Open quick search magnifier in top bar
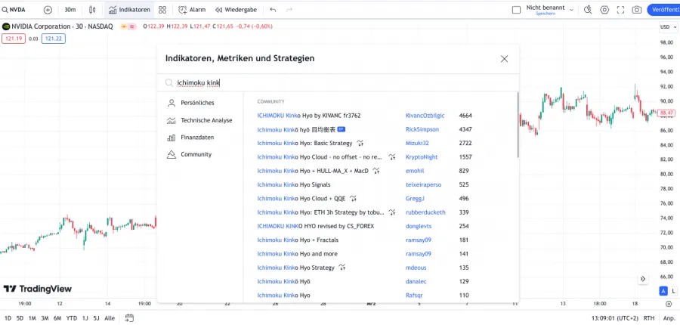Screen dimensions: 680x325 588,10
